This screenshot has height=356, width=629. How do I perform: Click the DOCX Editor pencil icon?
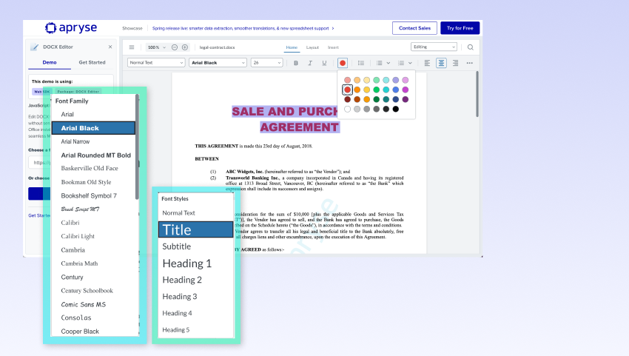pyautogui.click(x=35, y=47)
